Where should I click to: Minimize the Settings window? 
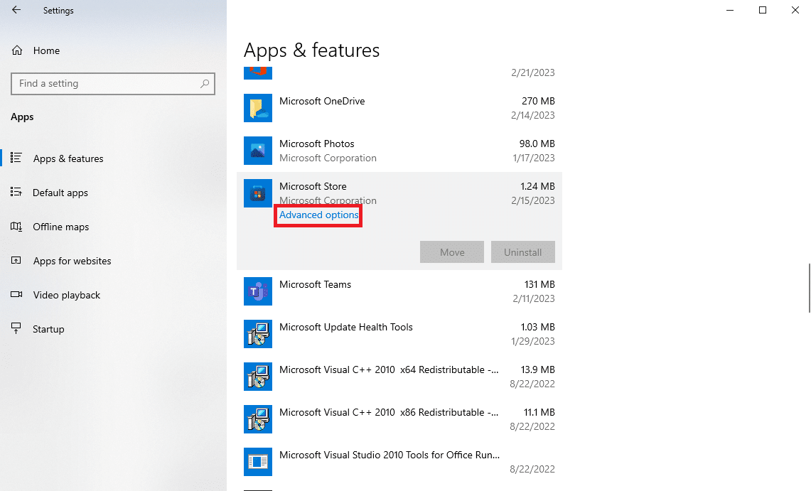pos(730,10)
